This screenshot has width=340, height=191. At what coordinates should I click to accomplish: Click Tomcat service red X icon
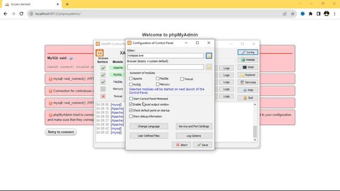click(103, 96)
